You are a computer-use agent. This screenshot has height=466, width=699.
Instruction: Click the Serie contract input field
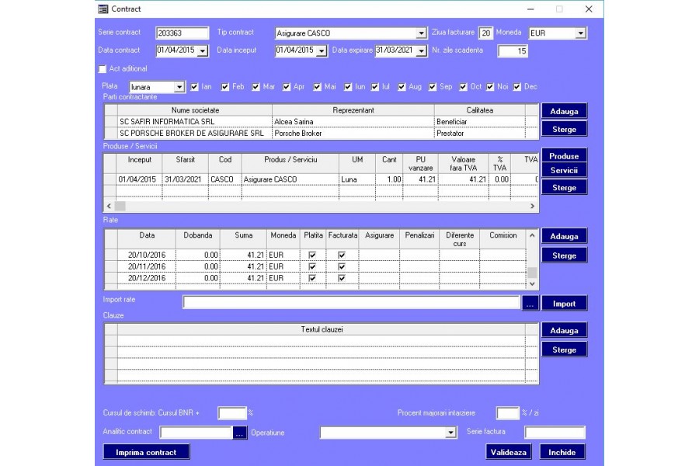tap(182, 33)
